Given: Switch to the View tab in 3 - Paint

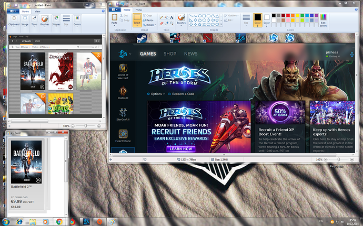Looking at the screenshot, I should tap(139, 10).
